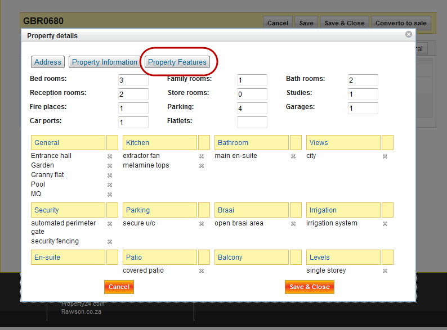
Task: Remove the Entrance hall feature
Action: tap(110, 156)
